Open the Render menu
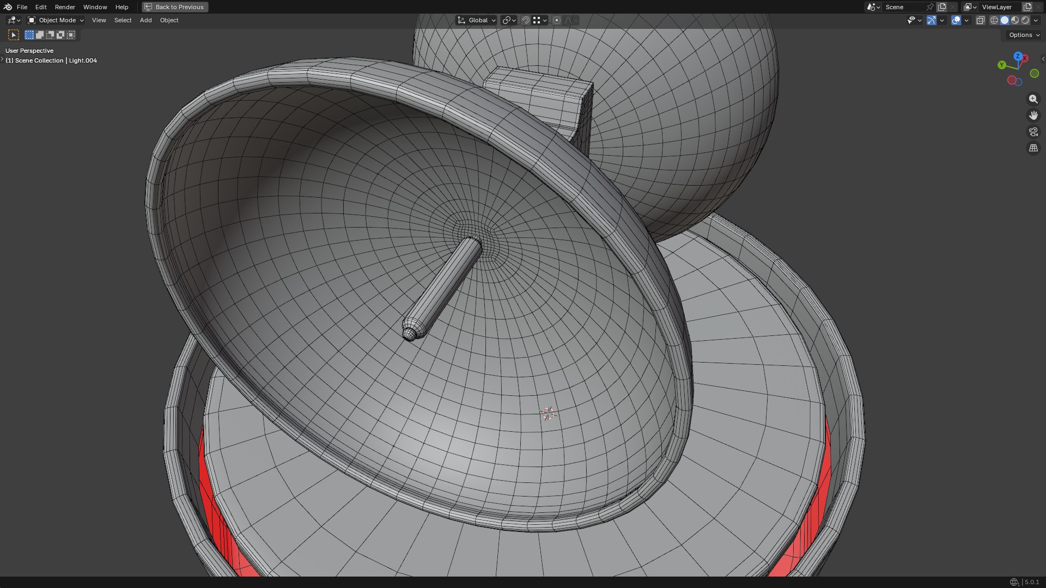The image size is (1046, 588). tap(65, 7)
